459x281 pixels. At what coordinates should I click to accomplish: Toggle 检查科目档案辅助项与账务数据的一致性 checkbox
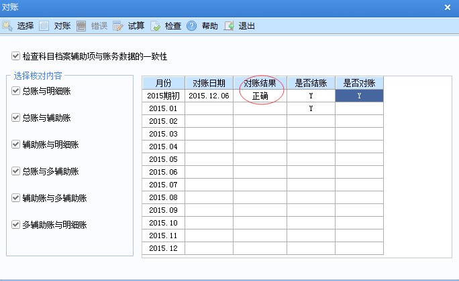(16, 56)
